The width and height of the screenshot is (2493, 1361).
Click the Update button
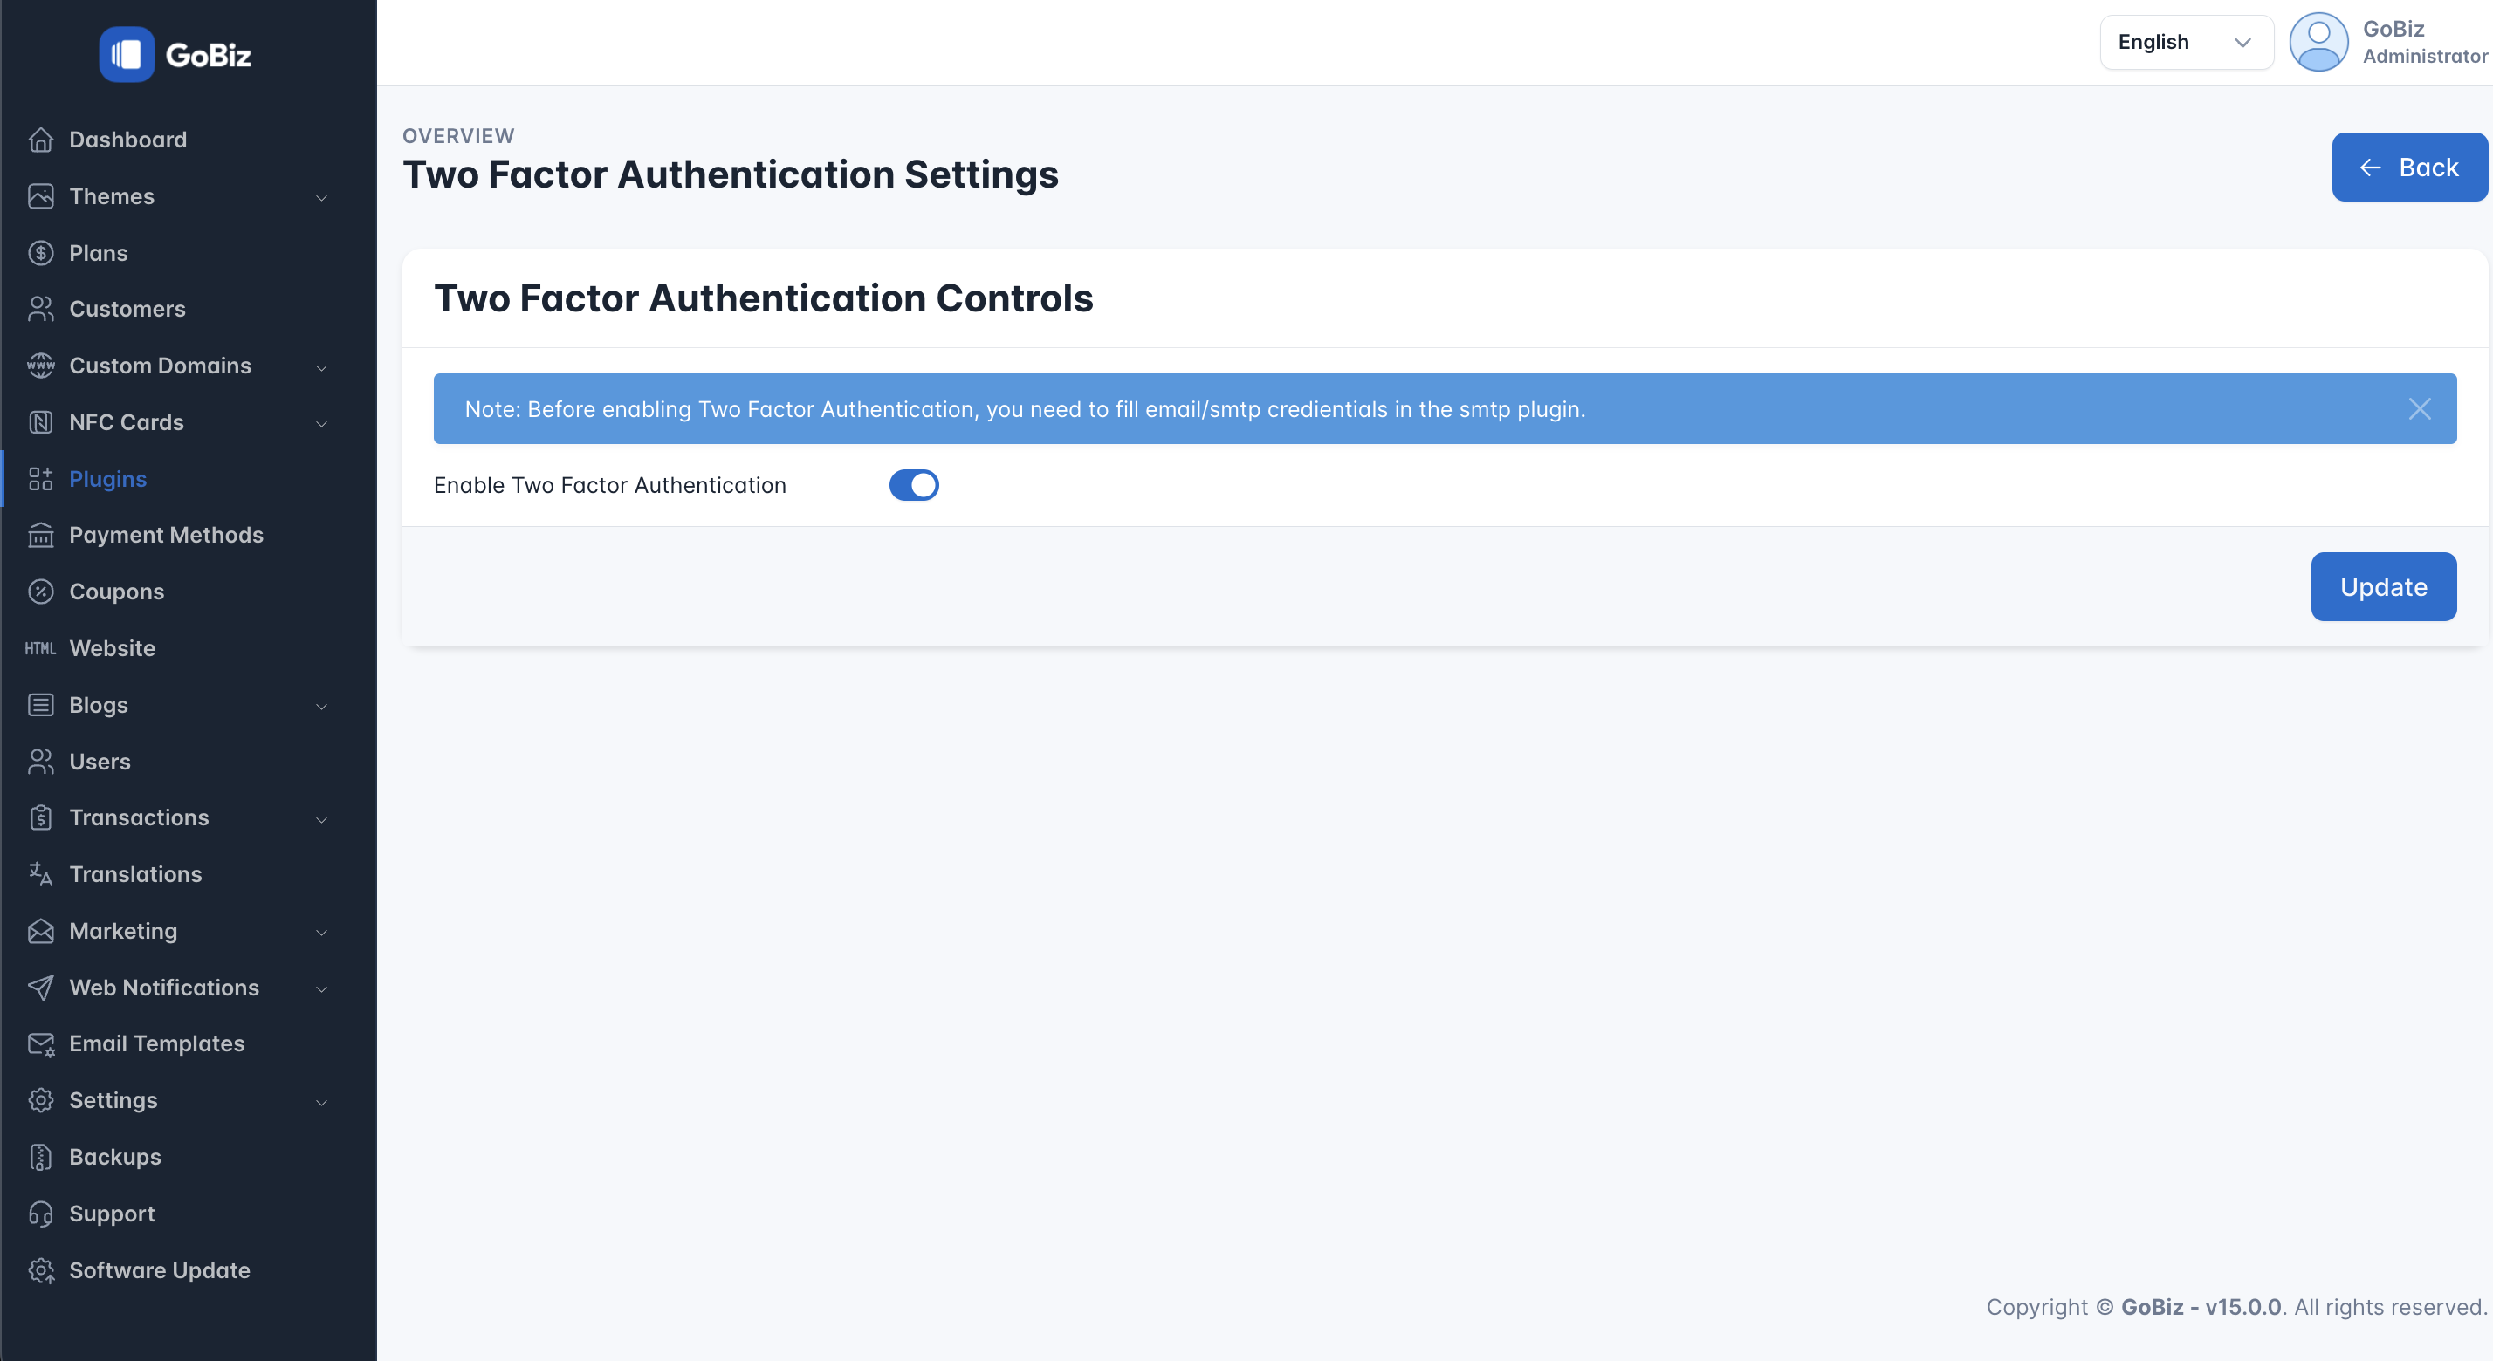coord(2383,586)
